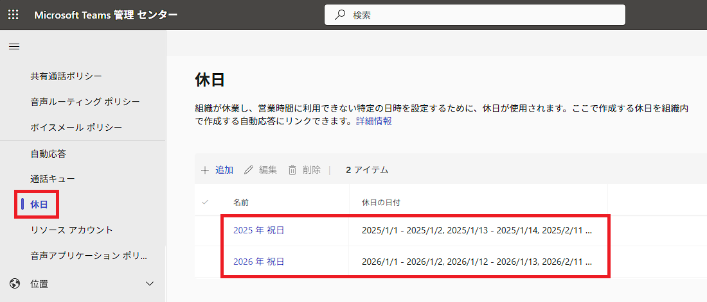Viewport: 707px width, 302px height.
Task: Open the 詳細情報 link
Action: [374, 122]
